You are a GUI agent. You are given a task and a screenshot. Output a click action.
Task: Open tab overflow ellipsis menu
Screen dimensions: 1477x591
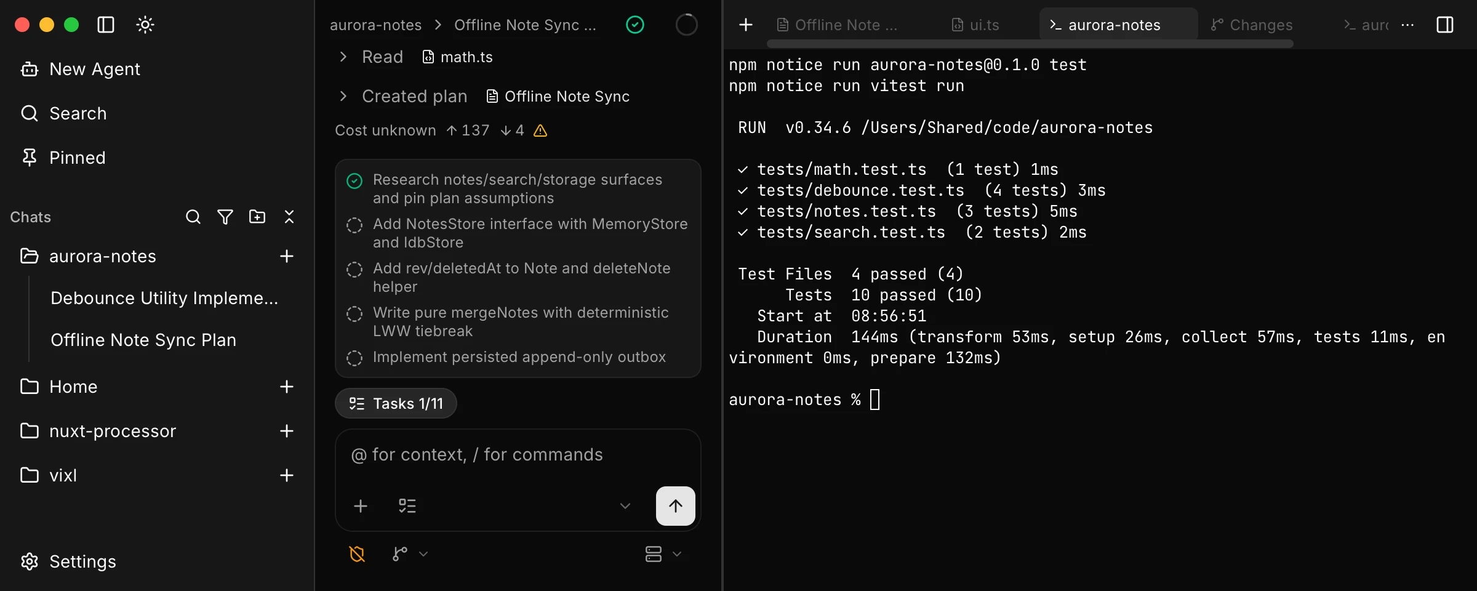tap(1407, 25)
